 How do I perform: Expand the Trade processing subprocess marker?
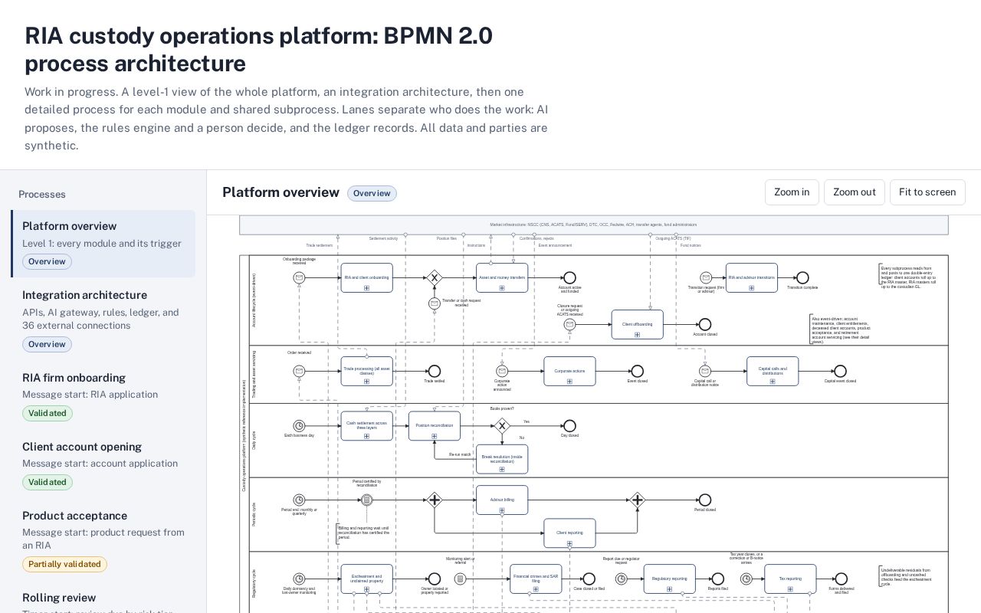pos(366,381)
